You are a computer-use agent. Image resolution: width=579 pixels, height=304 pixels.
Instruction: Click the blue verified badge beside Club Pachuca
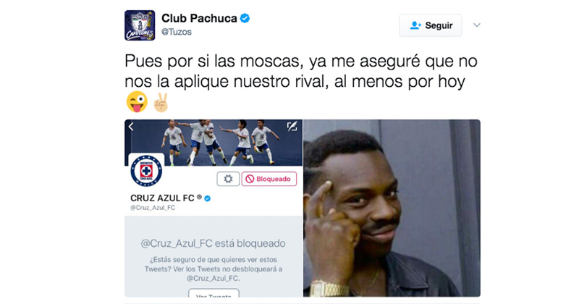245,18
